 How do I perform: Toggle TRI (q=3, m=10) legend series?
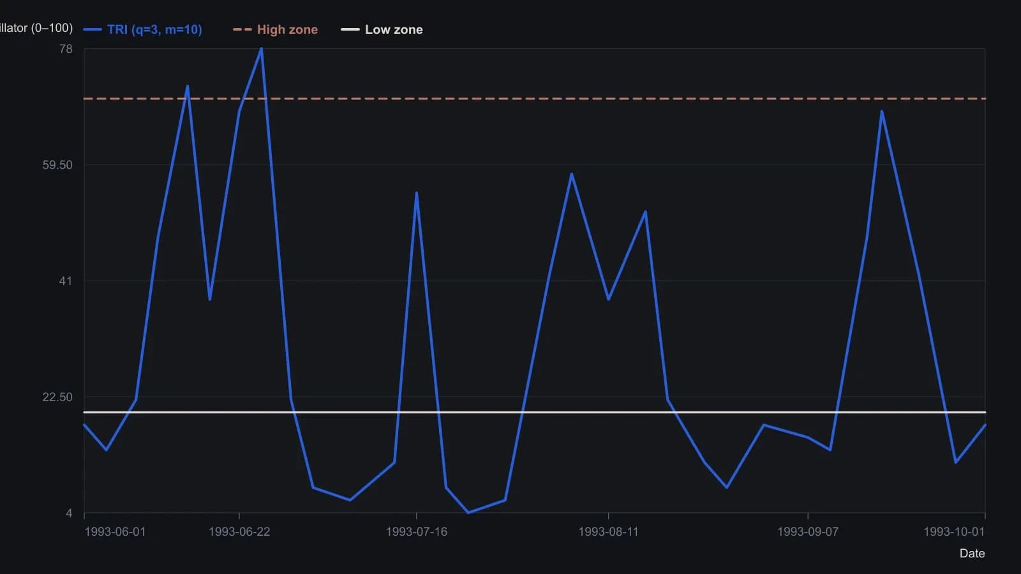pos(143,29)
